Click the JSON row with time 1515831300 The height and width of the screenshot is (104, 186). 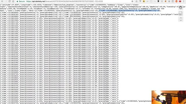click(x=59, y=28)
